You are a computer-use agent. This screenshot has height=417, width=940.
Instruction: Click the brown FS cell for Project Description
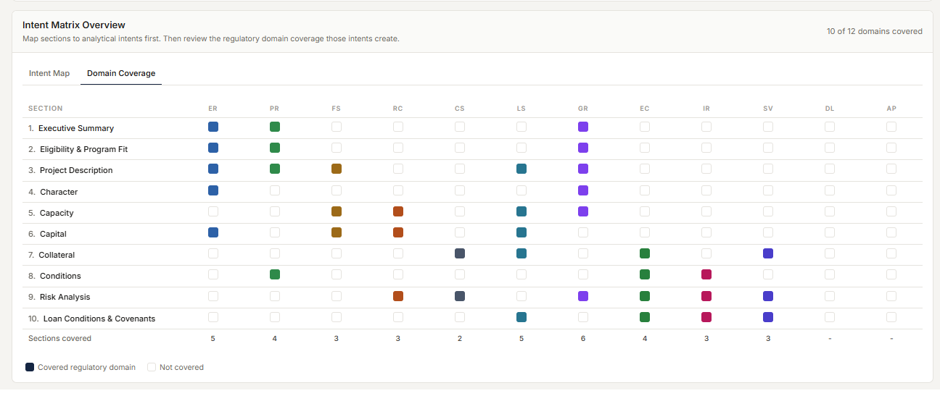click(x=337, y=169)
